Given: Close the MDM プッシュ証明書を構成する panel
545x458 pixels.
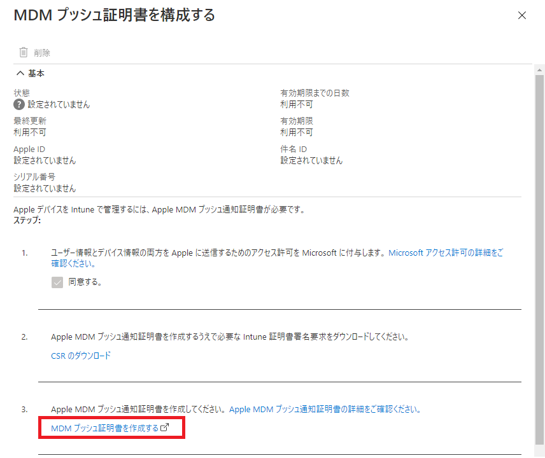Looking at the screenshot, I should coord(521,15).
